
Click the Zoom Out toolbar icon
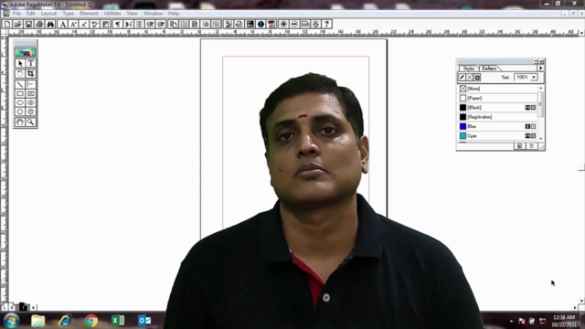coord(294,25)
